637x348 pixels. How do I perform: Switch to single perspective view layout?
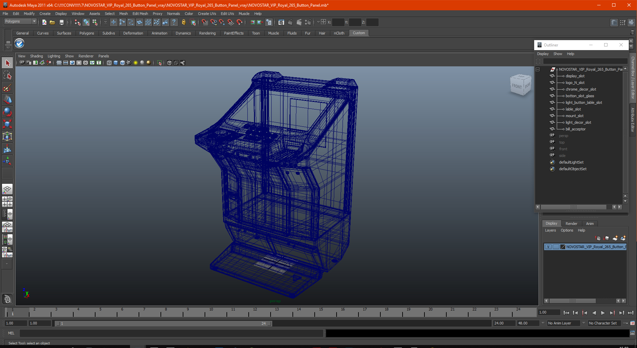[7, 189]
